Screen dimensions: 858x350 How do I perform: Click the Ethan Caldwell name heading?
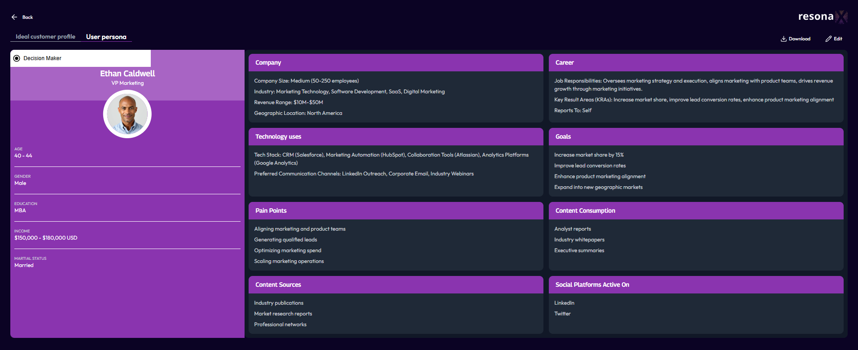click(x=127, y=74)
